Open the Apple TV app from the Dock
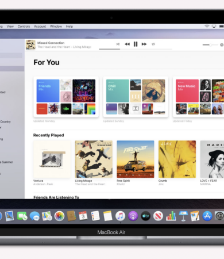224x259 pixels. [x=145, y=216]
